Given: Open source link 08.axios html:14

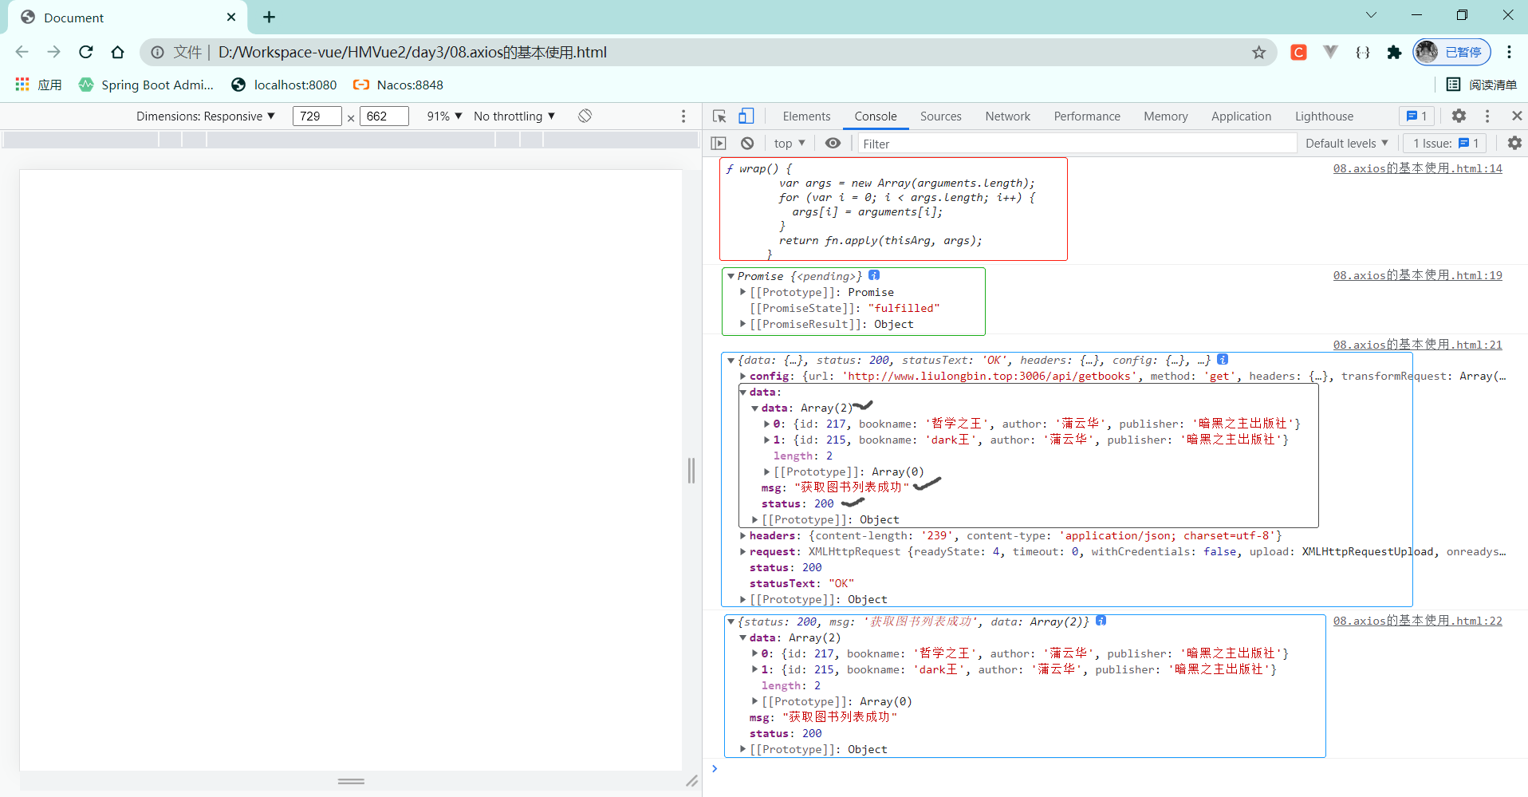Looking at the screenshot, I should [1417, 168].
